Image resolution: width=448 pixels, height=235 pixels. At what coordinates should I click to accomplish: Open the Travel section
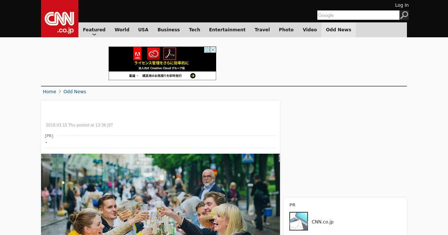click(262, 30)
